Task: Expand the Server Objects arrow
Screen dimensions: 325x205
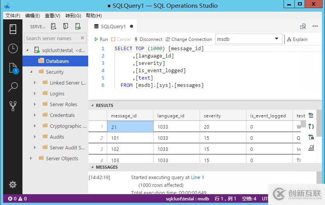Action: pyautogui.click(x=31, y=158)
